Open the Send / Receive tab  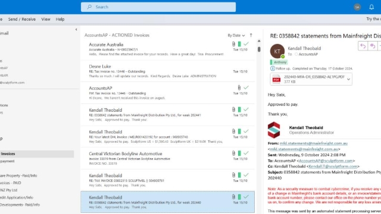22,19
